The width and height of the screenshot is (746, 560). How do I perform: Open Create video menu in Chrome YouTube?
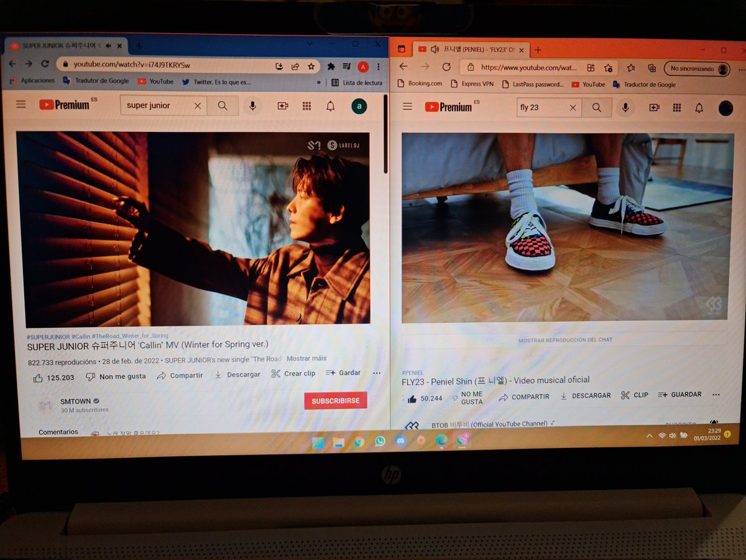tap(283, 106)
